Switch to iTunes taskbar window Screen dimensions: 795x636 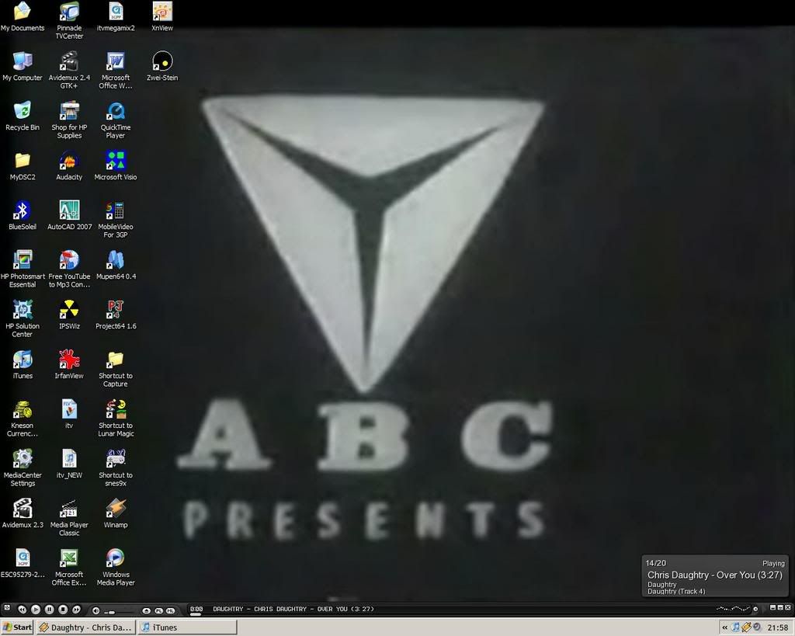coord(187,627)
